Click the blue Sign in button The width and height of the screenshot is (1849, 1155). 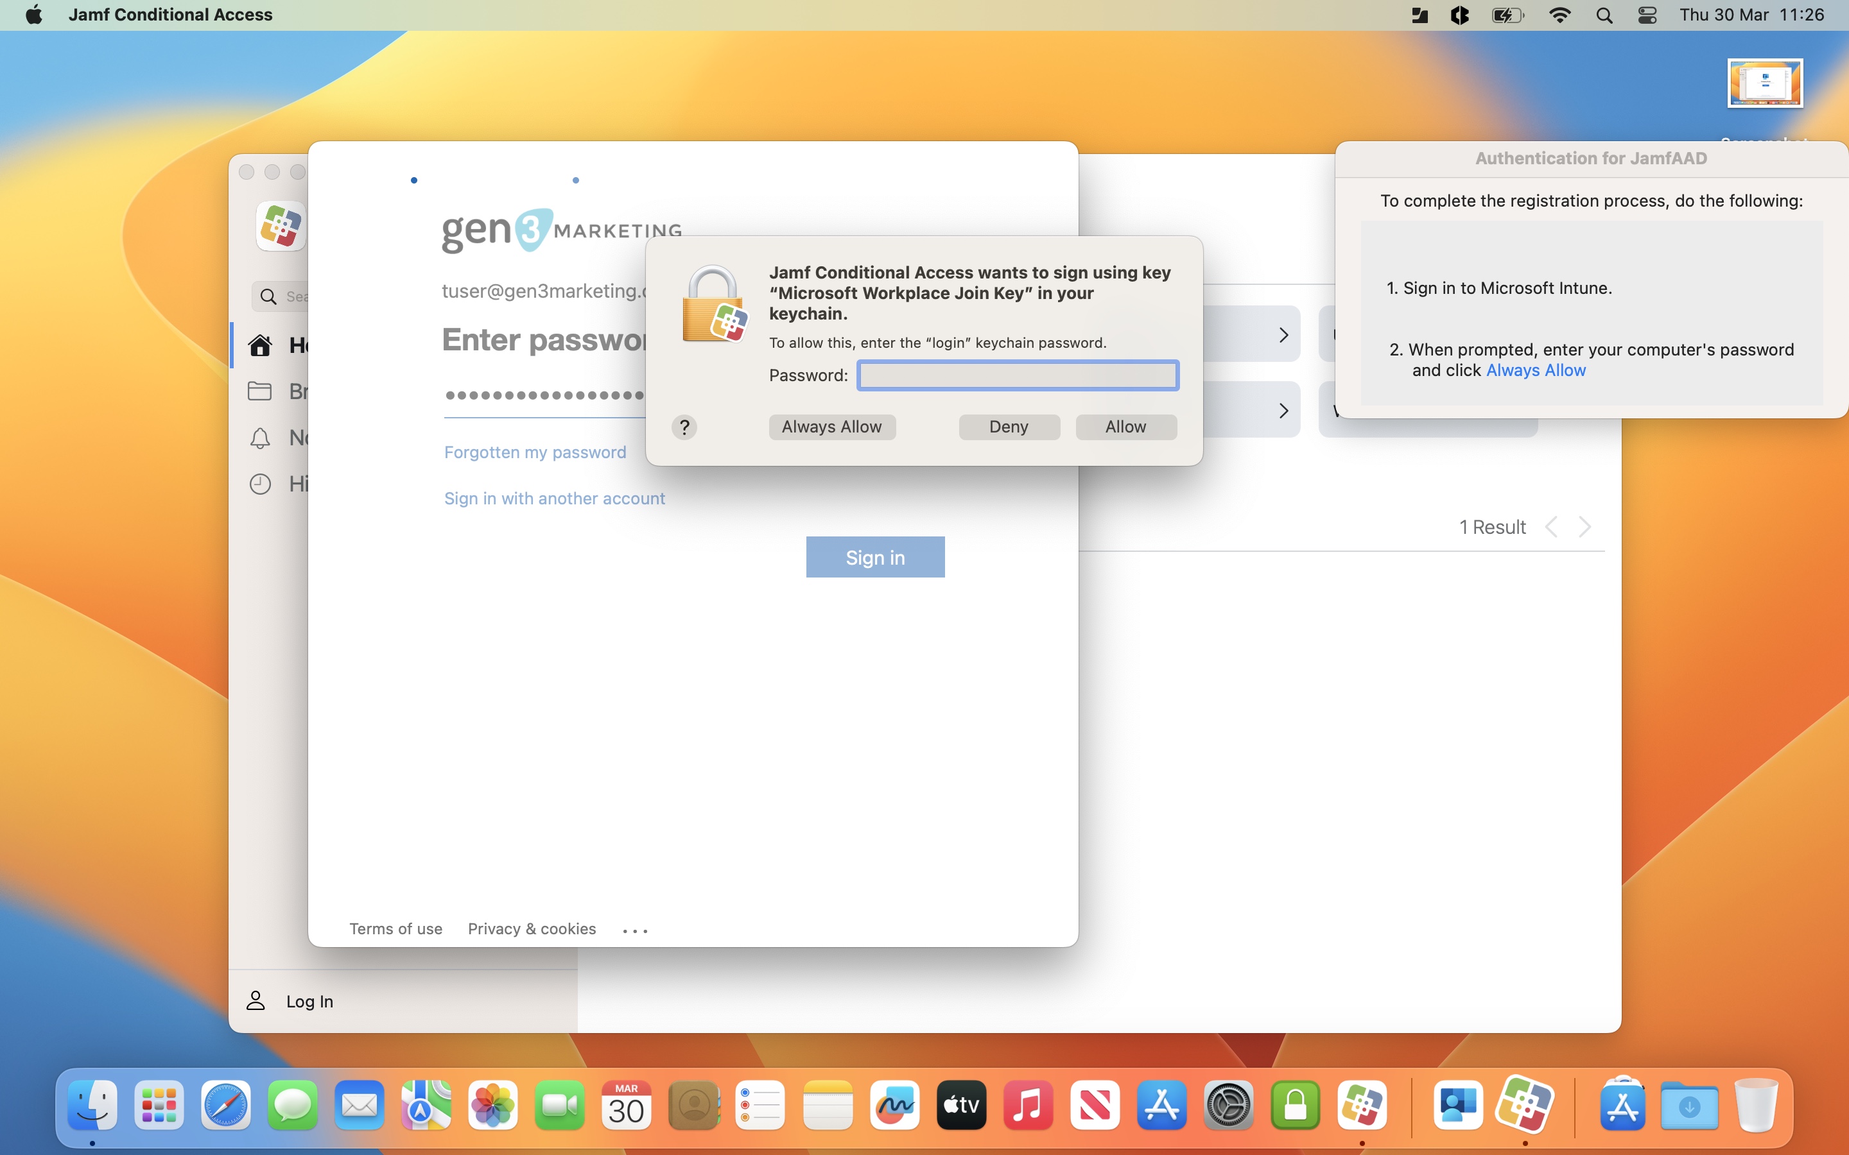(x=875, y=557)
